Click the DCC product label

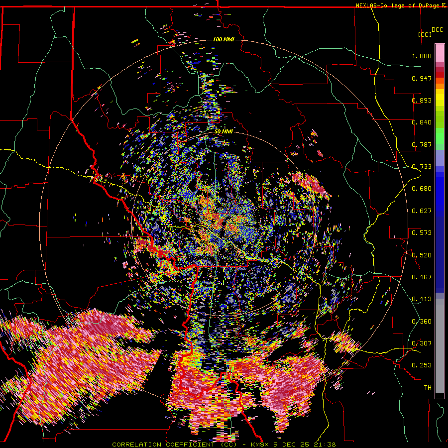coord(437,30)
